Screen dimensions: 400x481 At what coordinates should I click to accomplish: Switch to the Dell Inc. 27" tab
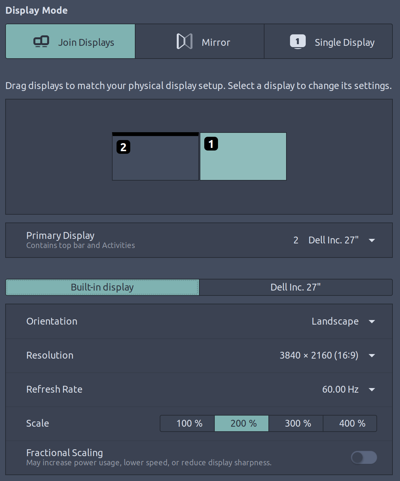[x=296, y=287]
